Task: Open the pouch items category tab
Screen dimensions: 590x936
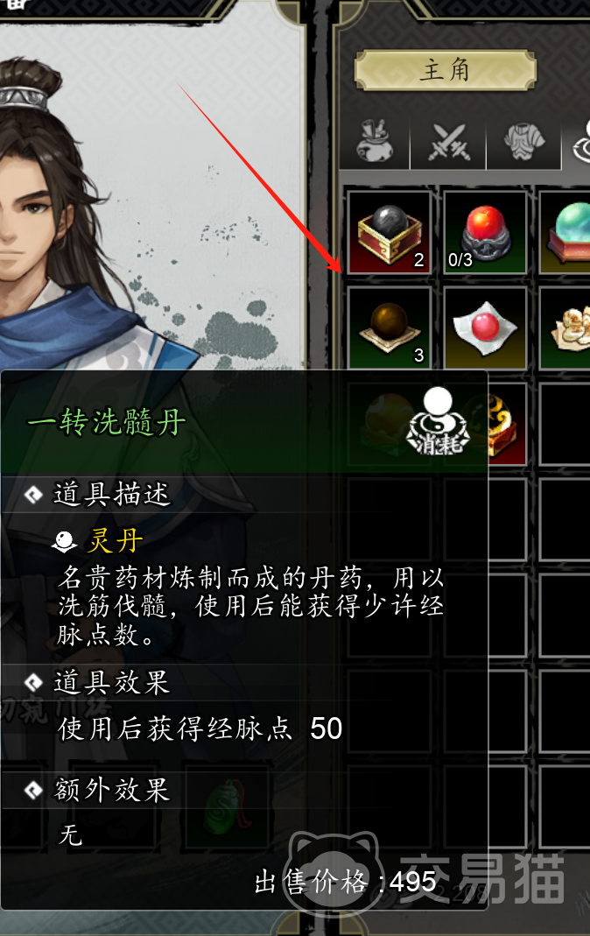Action: tap(375, 141)
